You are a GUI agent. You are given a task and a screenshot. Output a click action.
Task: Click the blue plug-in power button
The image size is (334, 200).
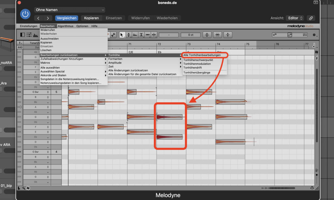pyautogui.click(x=25, y=14)
